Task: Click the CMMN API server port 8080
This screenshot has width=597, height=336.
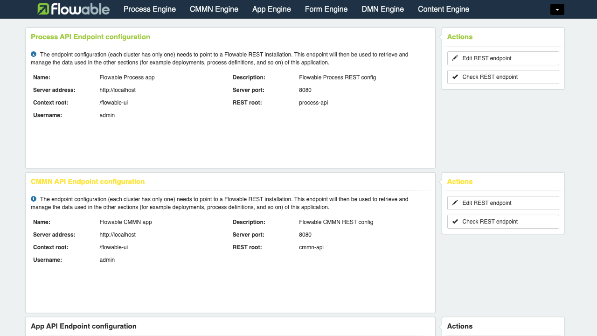Action: (305, 235)
